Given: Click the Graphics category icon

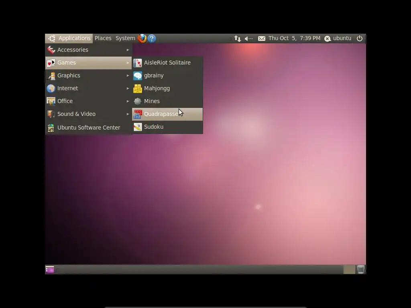Looking at the screenshot, I should [51, 76].
